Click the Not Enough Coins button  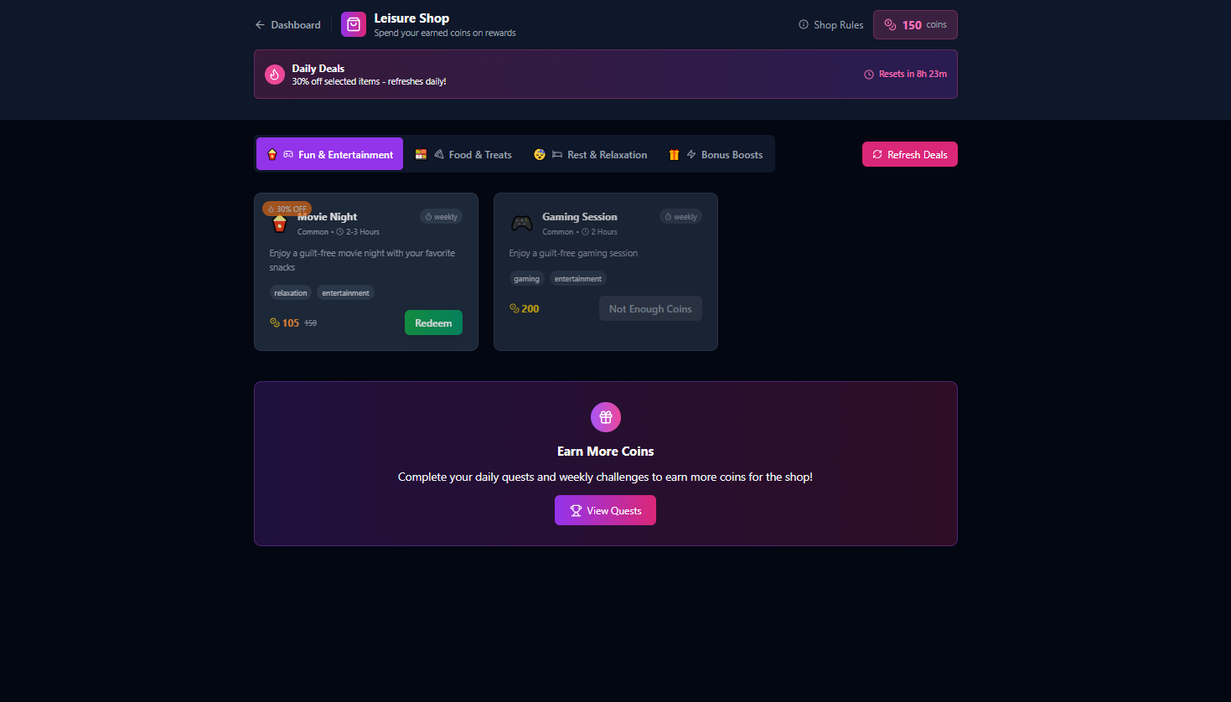[x=650, y=308]
